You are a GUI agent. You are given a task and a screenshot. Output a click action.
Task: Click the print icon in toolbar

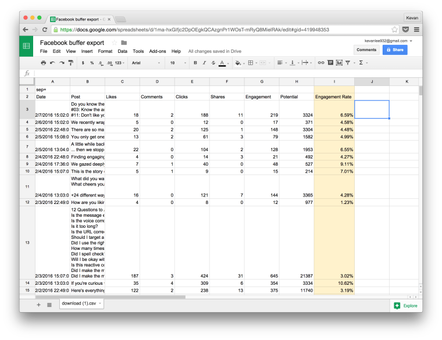43,63
